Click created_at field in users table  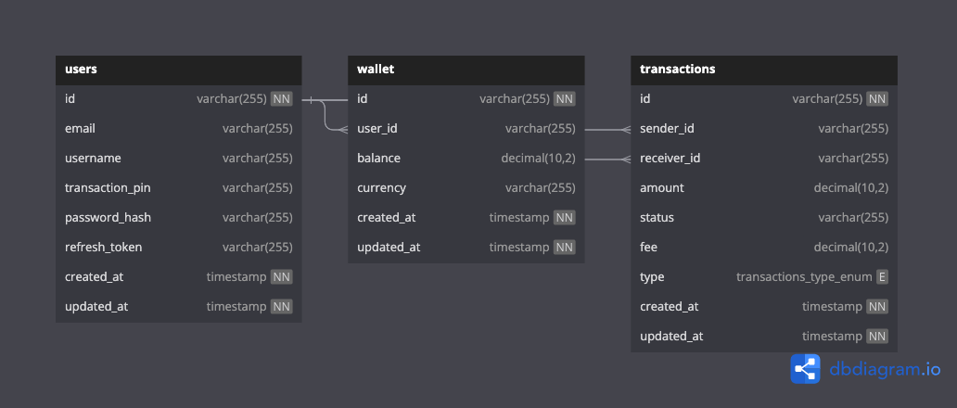(178, 277)
